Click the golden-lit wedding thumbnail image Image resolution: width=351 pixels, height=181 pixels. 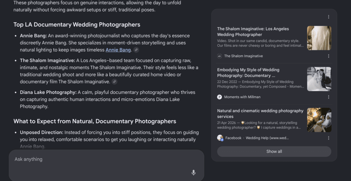[319, 120]
